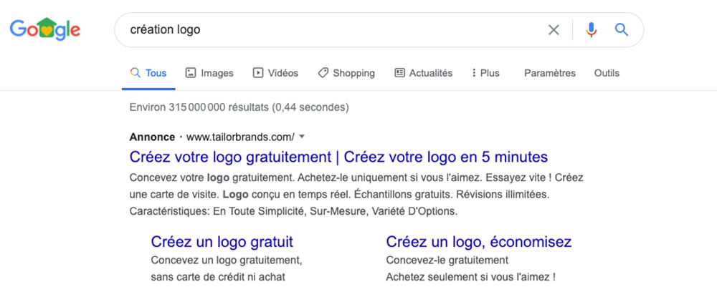This screenshot has width=717, height=287.
Task: Click the Shopping tag icon
Action: point(323,73)
